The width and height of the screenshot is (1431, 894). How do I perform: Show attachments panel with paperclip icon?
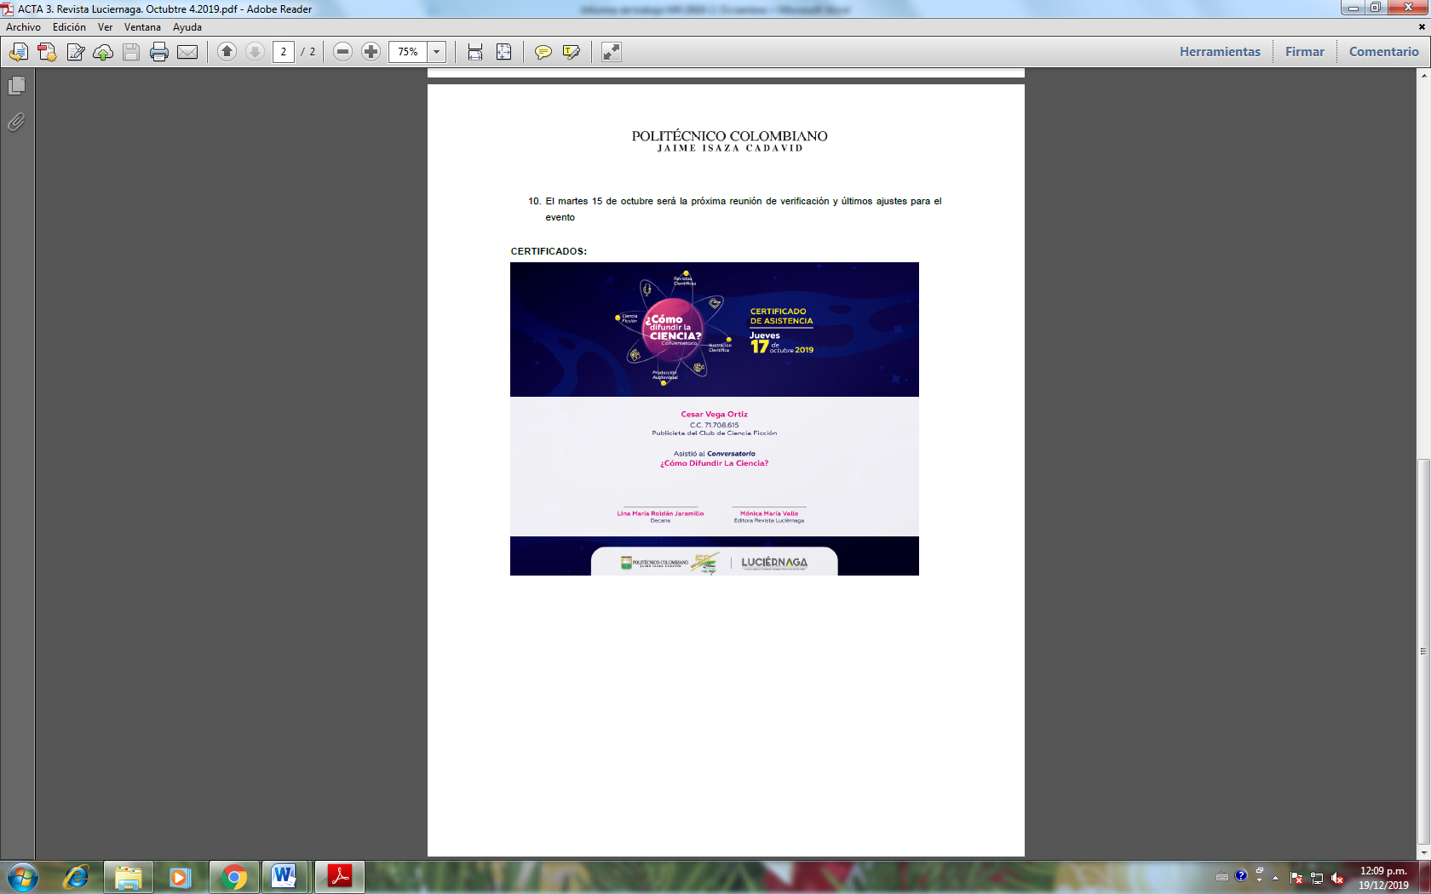coord(16,123)
